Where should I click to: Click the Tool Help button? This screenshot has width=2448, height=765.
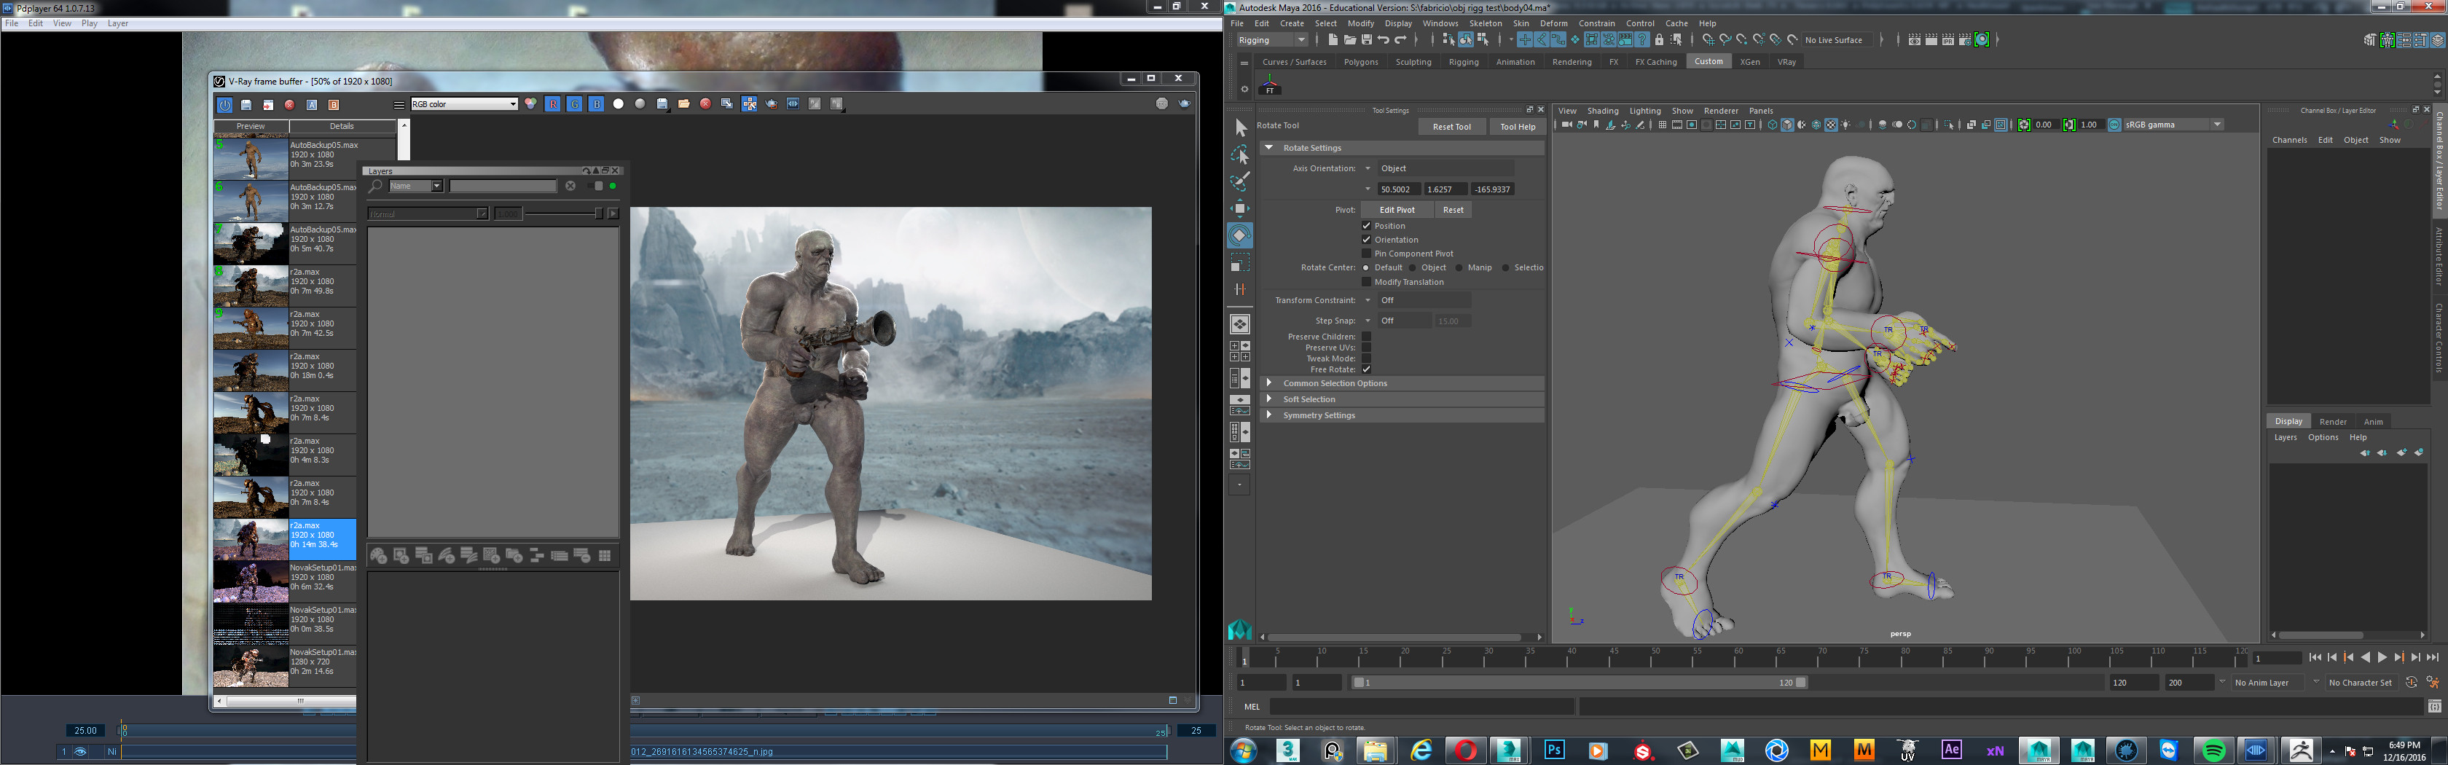pos(1517,126)
